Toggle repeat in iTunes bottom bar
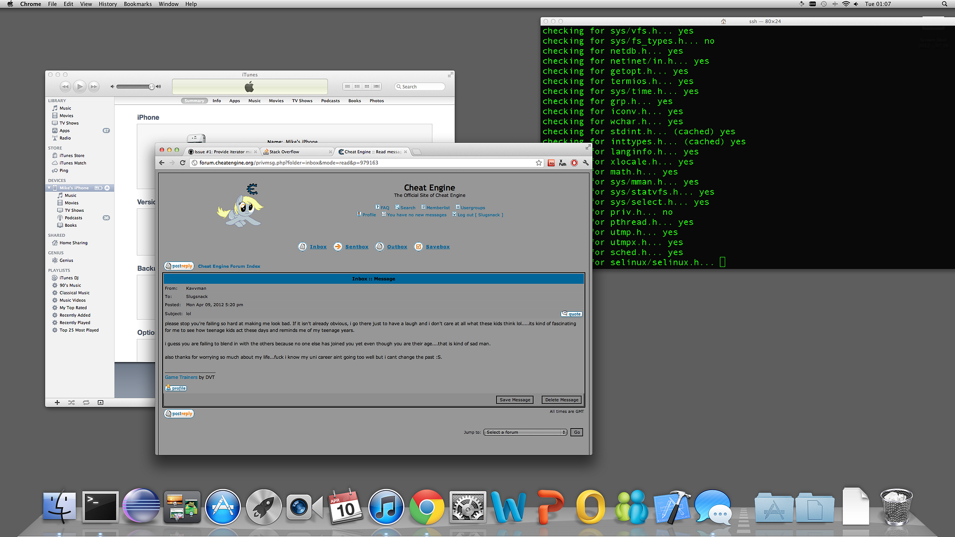Viewport: 955px width, 537px height. (86, 403)
